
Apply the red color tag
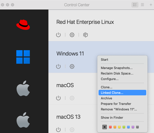(x=110, y=127)
